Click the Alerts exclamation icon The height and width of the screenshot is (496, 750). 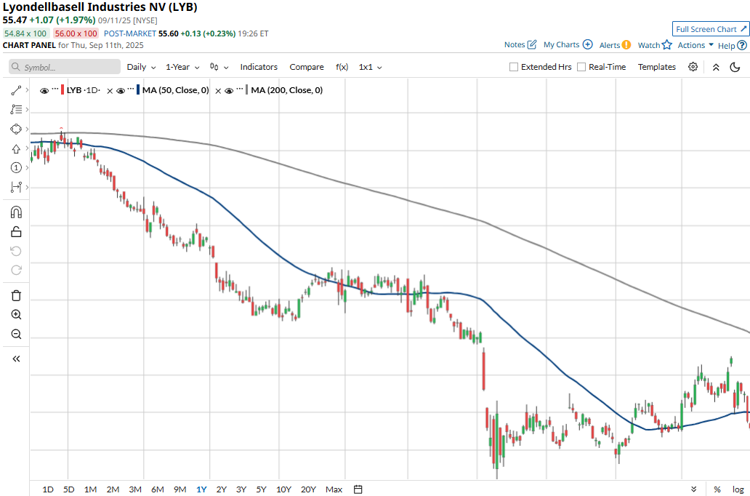pos(626,45)
